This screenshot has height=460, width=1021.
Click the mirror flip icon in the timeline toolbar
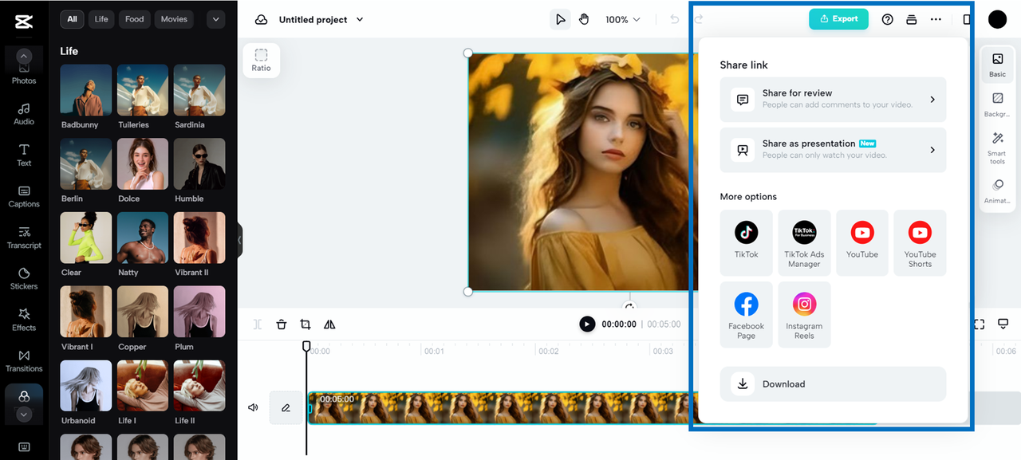tap(329, 324)
